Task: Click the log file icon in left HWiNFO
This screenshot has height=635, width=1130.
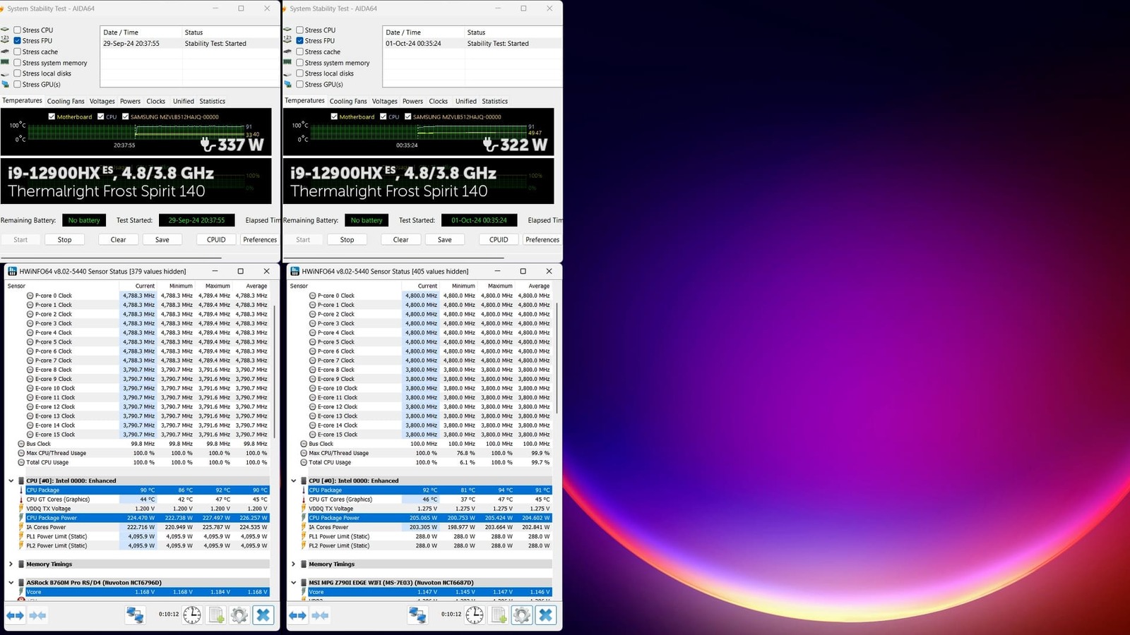Action: click(x=216, y=615)
